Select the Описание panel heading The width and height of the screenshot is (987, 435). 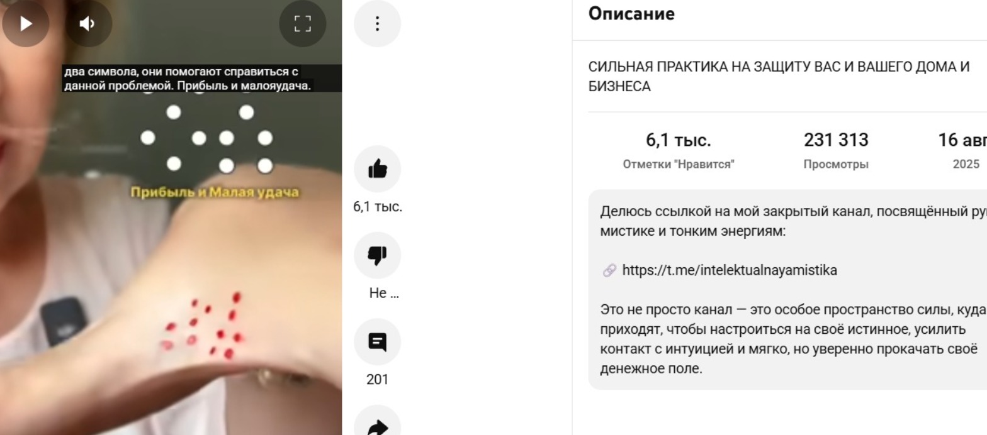pos(631,13)
